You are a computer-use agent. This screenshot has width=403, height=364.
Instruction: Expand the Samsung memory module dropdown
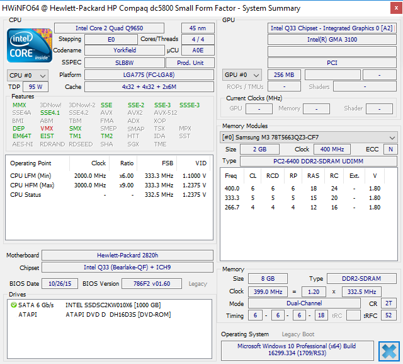point(309,138)
